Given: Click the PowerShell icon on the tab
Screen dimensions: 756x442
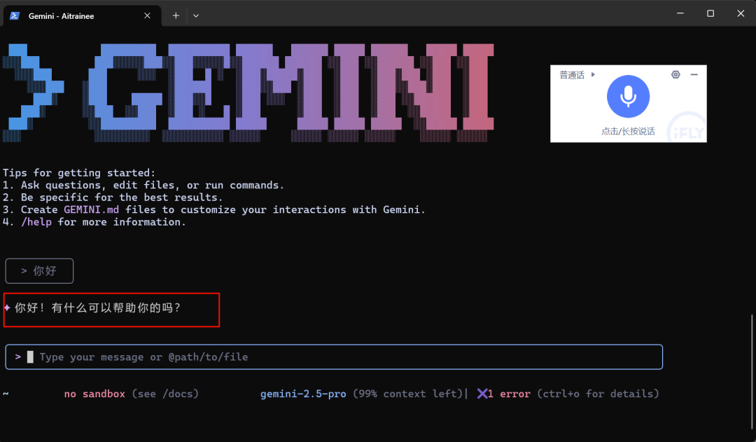Looking at the screenshot, I should click(x=15, y=16).
